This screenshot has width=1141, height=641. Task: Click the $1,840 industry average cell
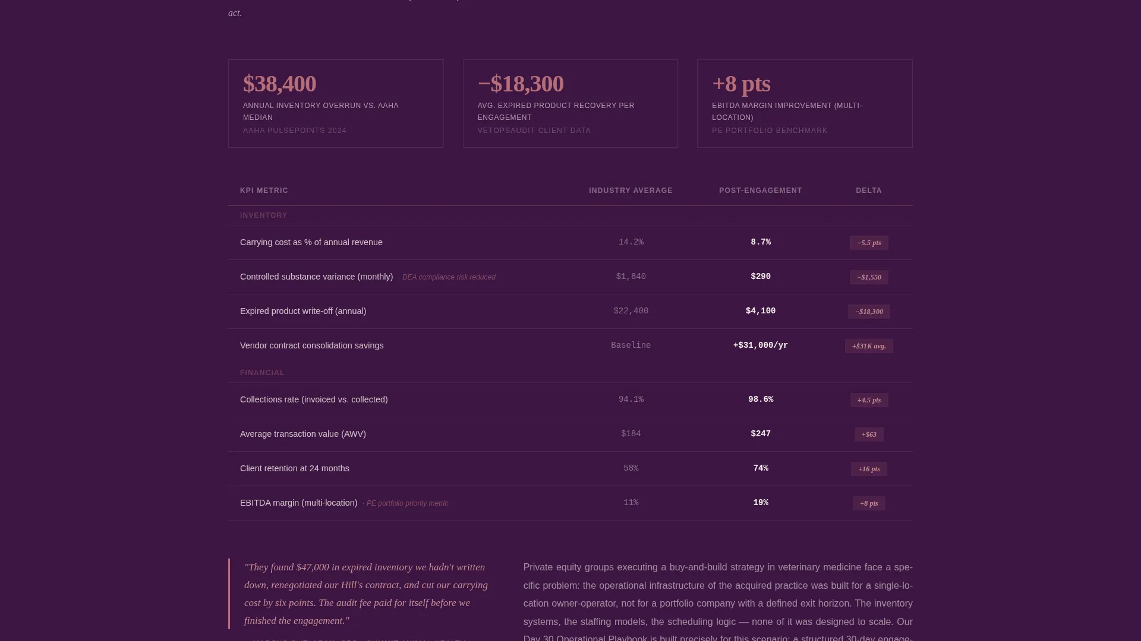point(631,277)
